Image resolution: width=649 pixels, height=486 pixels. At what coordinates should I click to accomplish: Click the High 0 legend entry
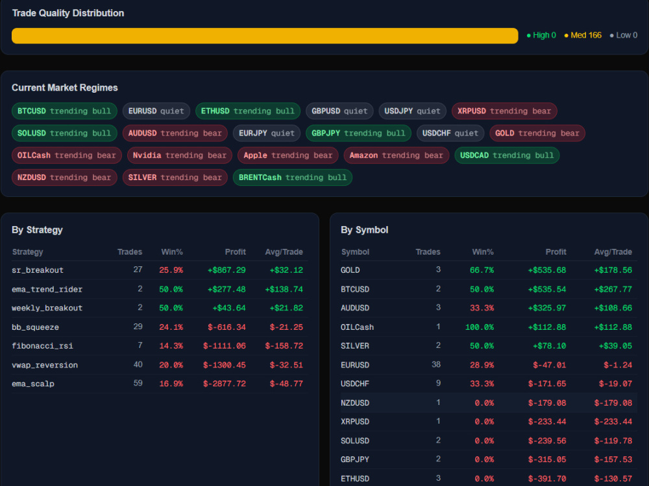541,35
